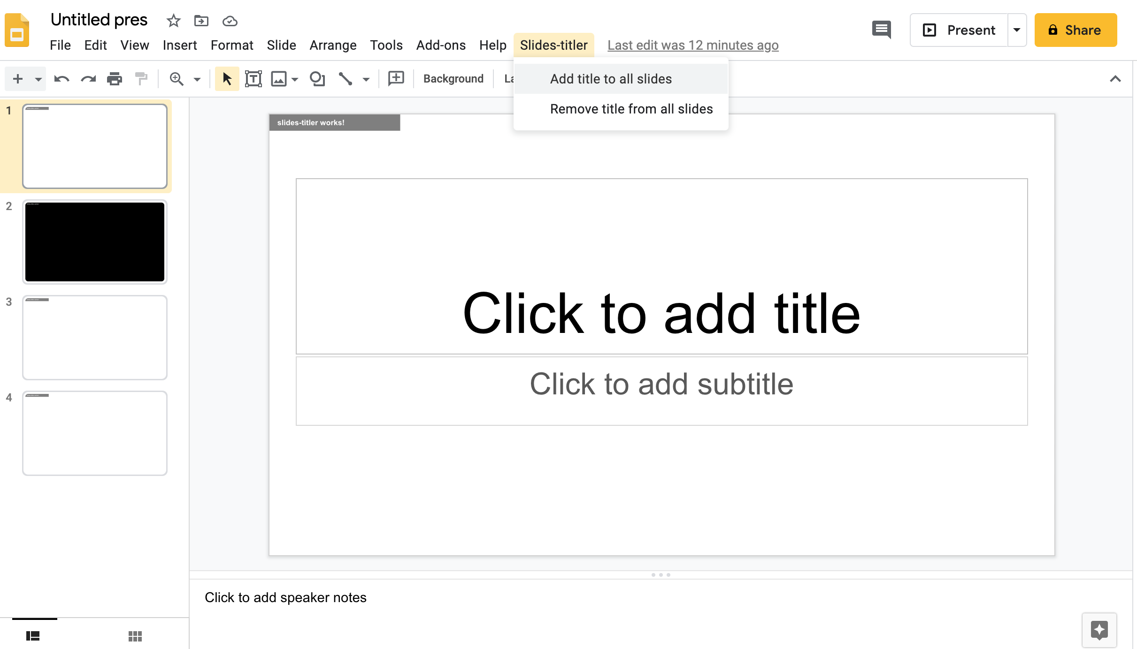Print the presentation via printer icon
This screenshot has height=649, width=1137.
click(x=115, y=79)
